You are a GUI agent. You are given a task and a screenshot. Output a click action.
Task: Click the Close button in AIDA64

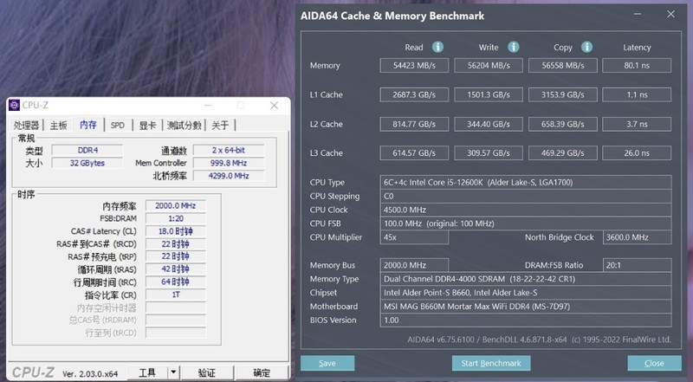click(654, 363)
